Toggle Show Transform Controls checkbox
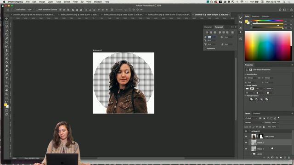294x165 pixels. pos(37,10)
